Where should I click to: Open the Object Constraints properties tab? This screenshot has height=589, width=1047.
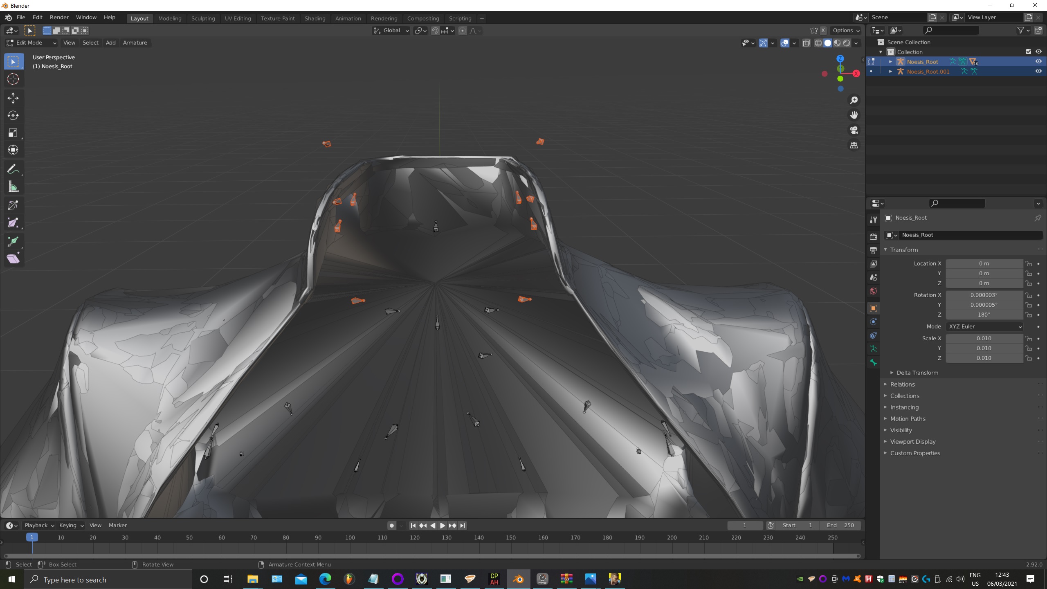(x=873, y=335)
